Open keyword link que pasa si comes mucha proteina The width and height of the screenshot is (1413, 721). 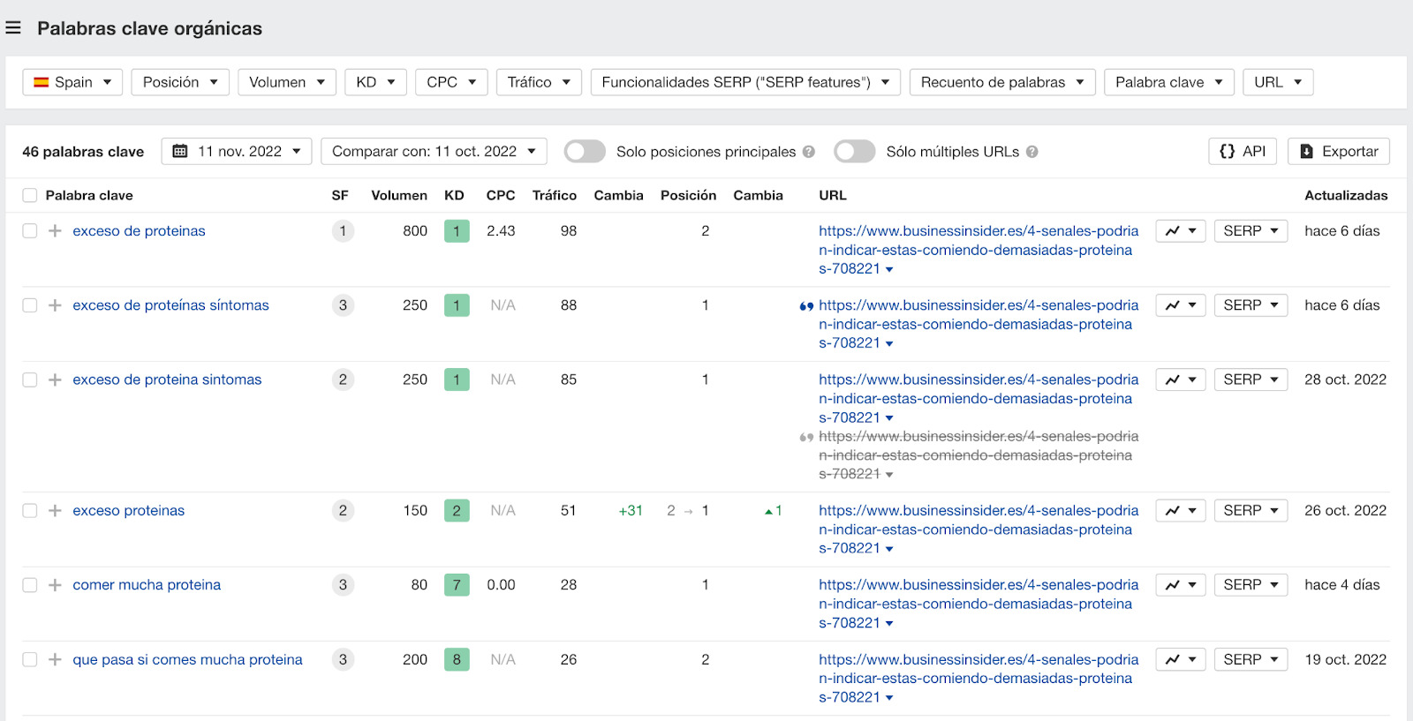187,660
